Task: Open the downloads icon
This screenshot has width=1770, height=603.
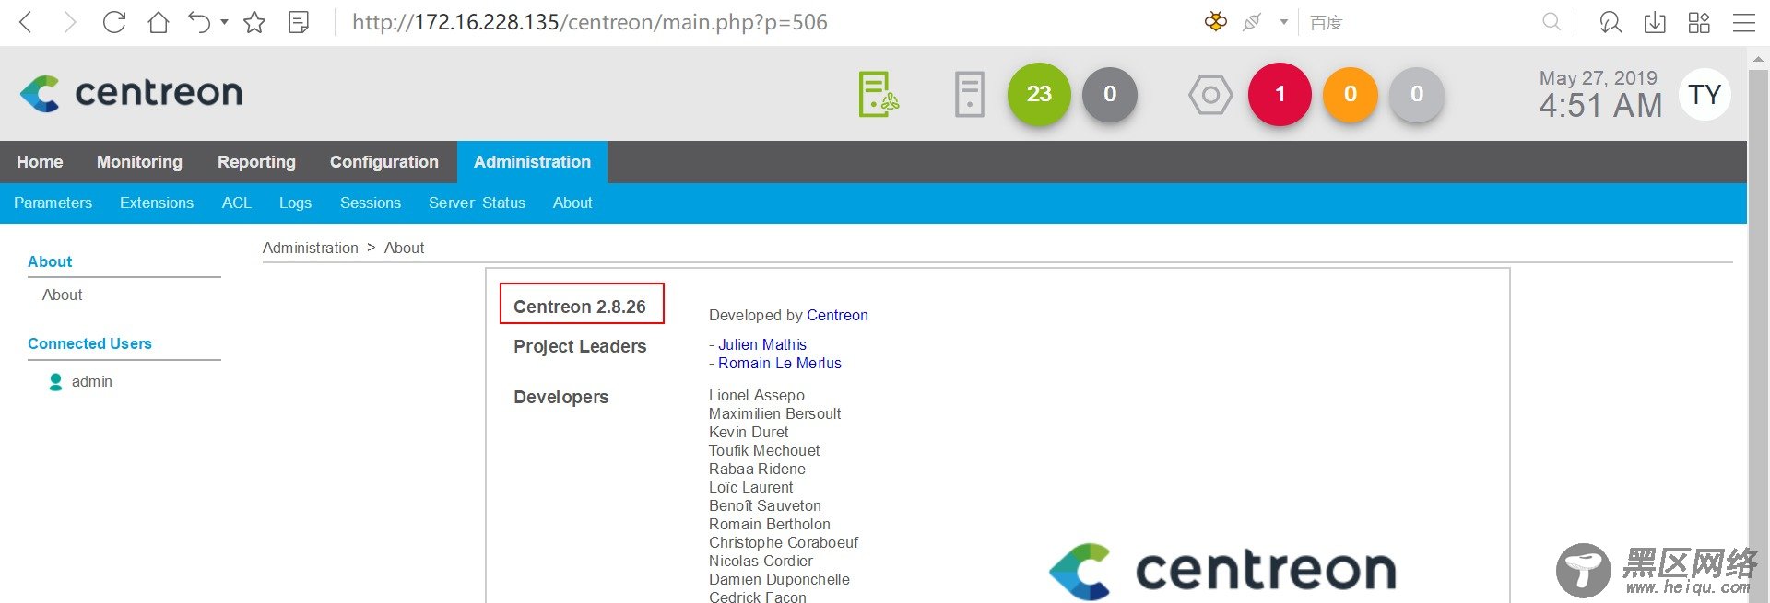Action: pos(1655,22)
